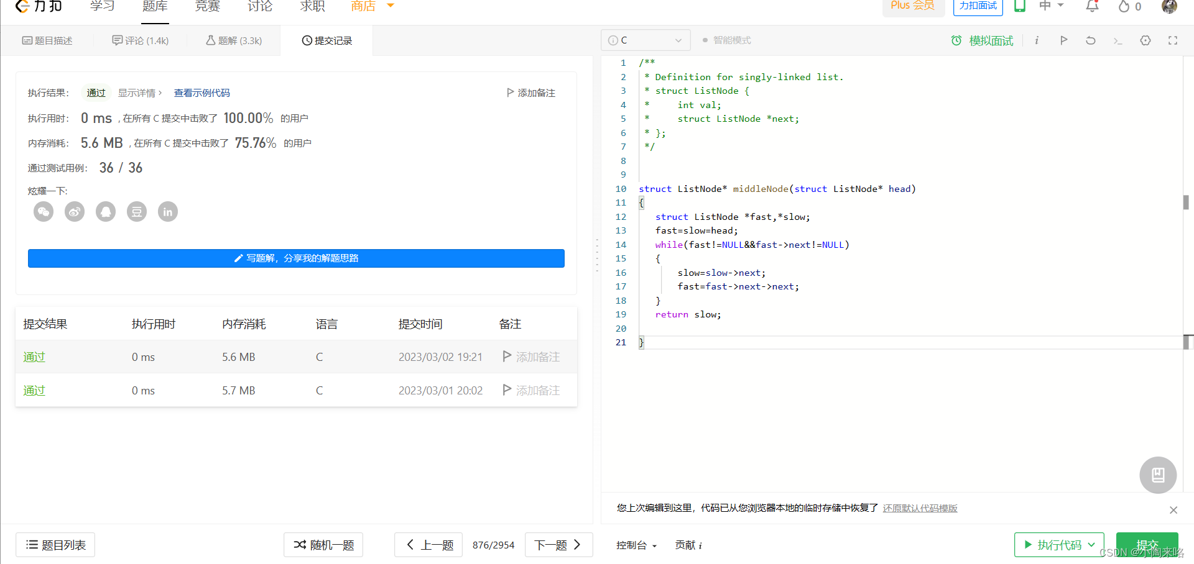Click 随机一题 random problem button
The width and height of the screenshot is (1194, 564).
(323, 545)
